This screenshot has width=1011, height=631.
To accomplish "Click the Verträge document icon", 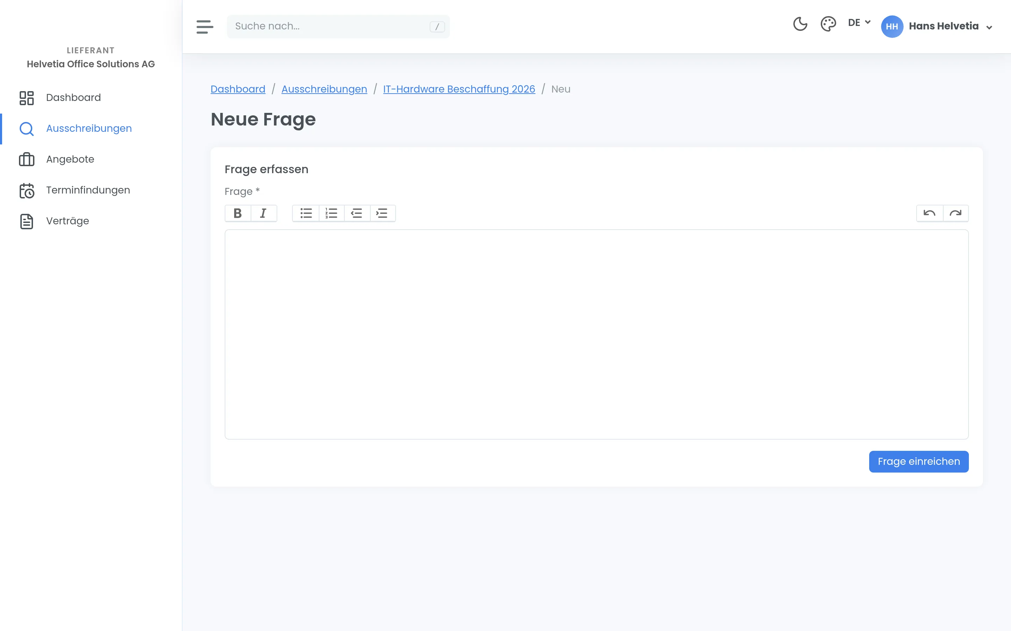I will coord(27,222).
